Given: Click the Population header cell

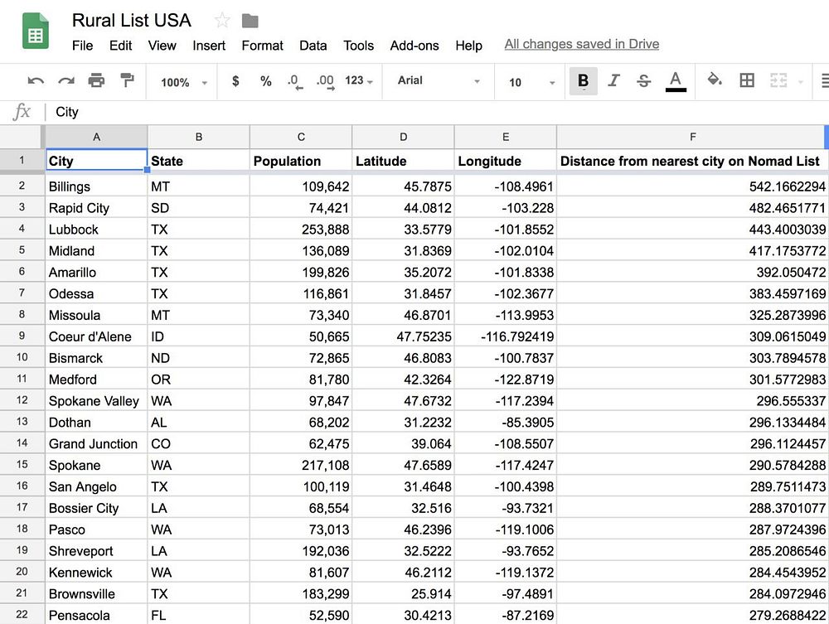Looking at the screenshot, I should coord(301,161).
